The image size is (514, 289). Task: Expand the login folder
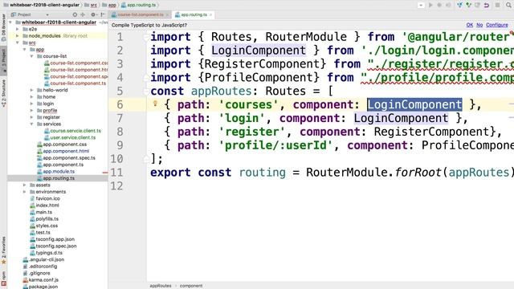(32, 104)
